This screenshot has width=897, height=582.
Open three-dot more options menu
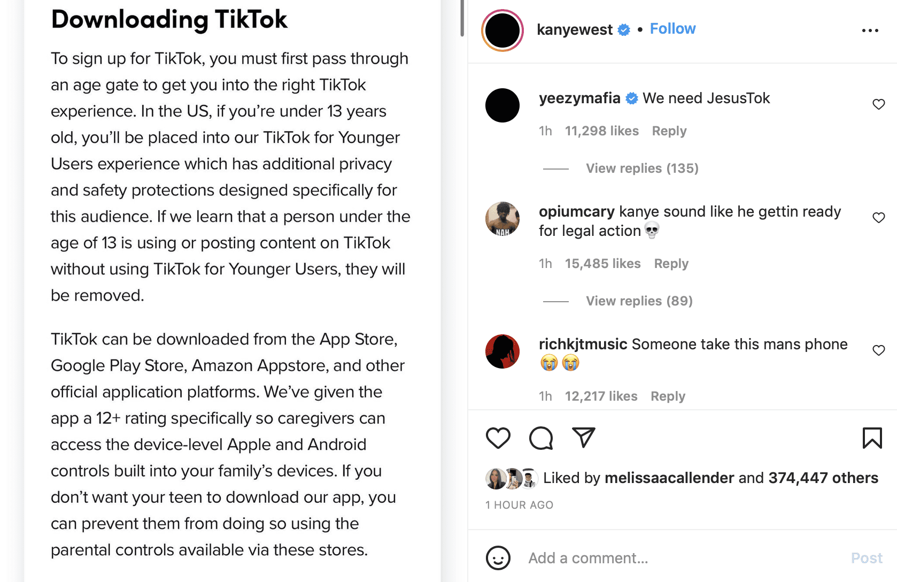point(870,30)
